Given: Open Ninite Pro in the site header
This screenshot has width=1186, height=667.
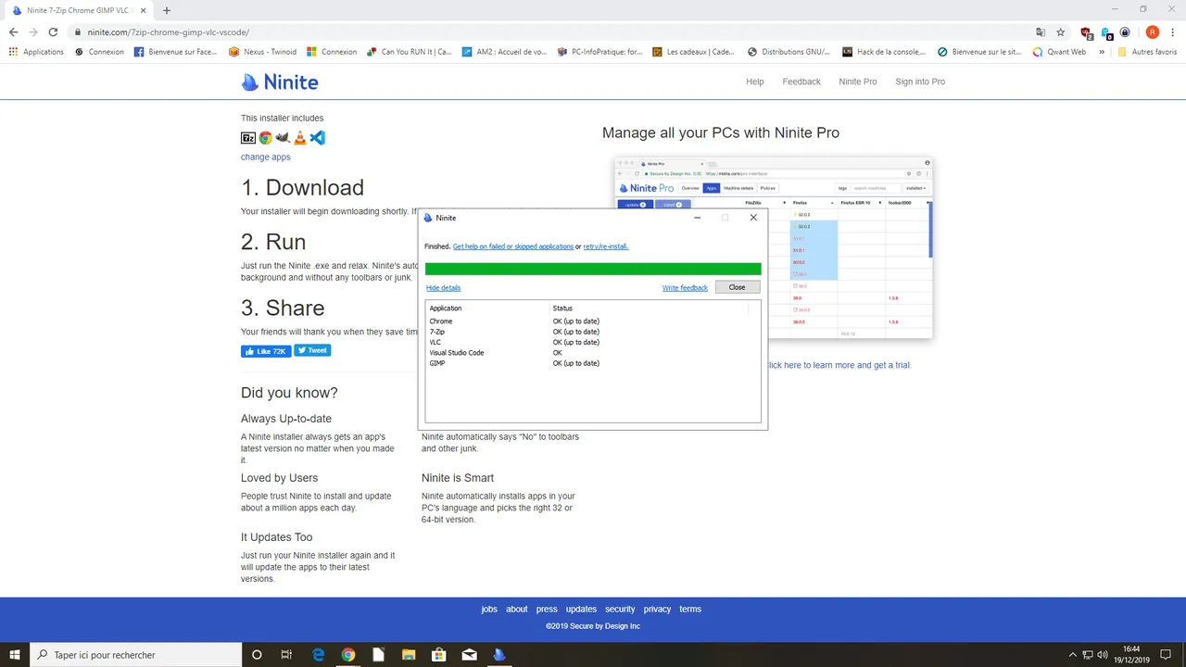Looking at the screenshot, I should point(858,82).
